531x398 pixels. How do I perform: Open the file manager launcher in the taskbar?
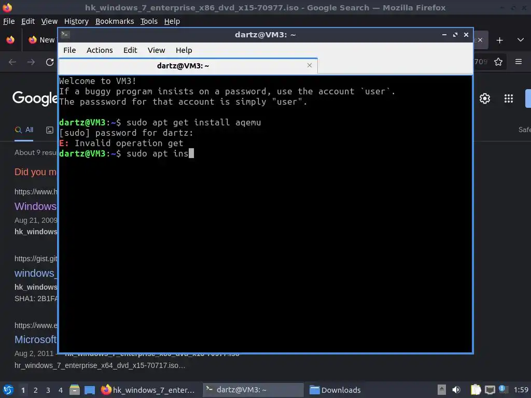(75, 390)
